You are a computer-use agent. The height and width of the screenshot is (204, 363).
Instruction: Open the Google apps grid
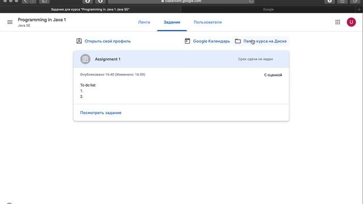[337, 22]
